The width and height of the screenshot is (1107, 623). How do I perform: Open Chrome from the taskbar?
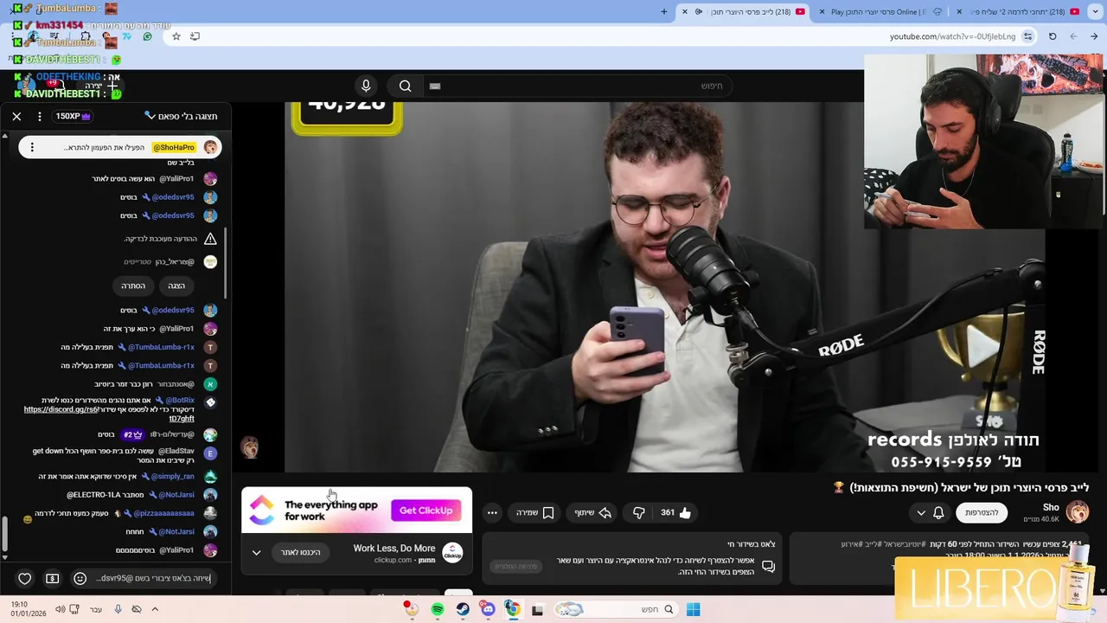[x=512, y=609]
